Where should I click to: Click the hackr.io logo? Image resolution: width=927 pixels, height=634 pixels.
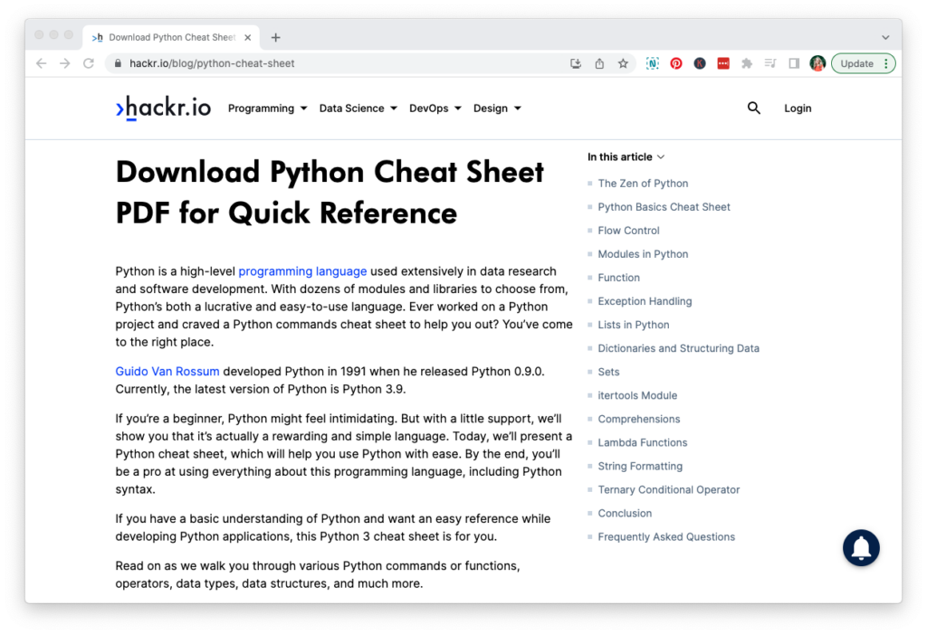164,108
